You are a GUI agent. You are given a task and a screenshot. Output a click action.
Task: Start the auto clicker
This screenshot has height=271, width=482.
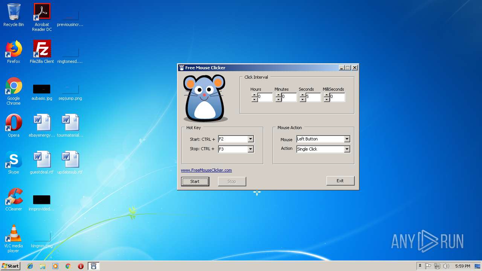pyautogui.click(x=195, y=181)
